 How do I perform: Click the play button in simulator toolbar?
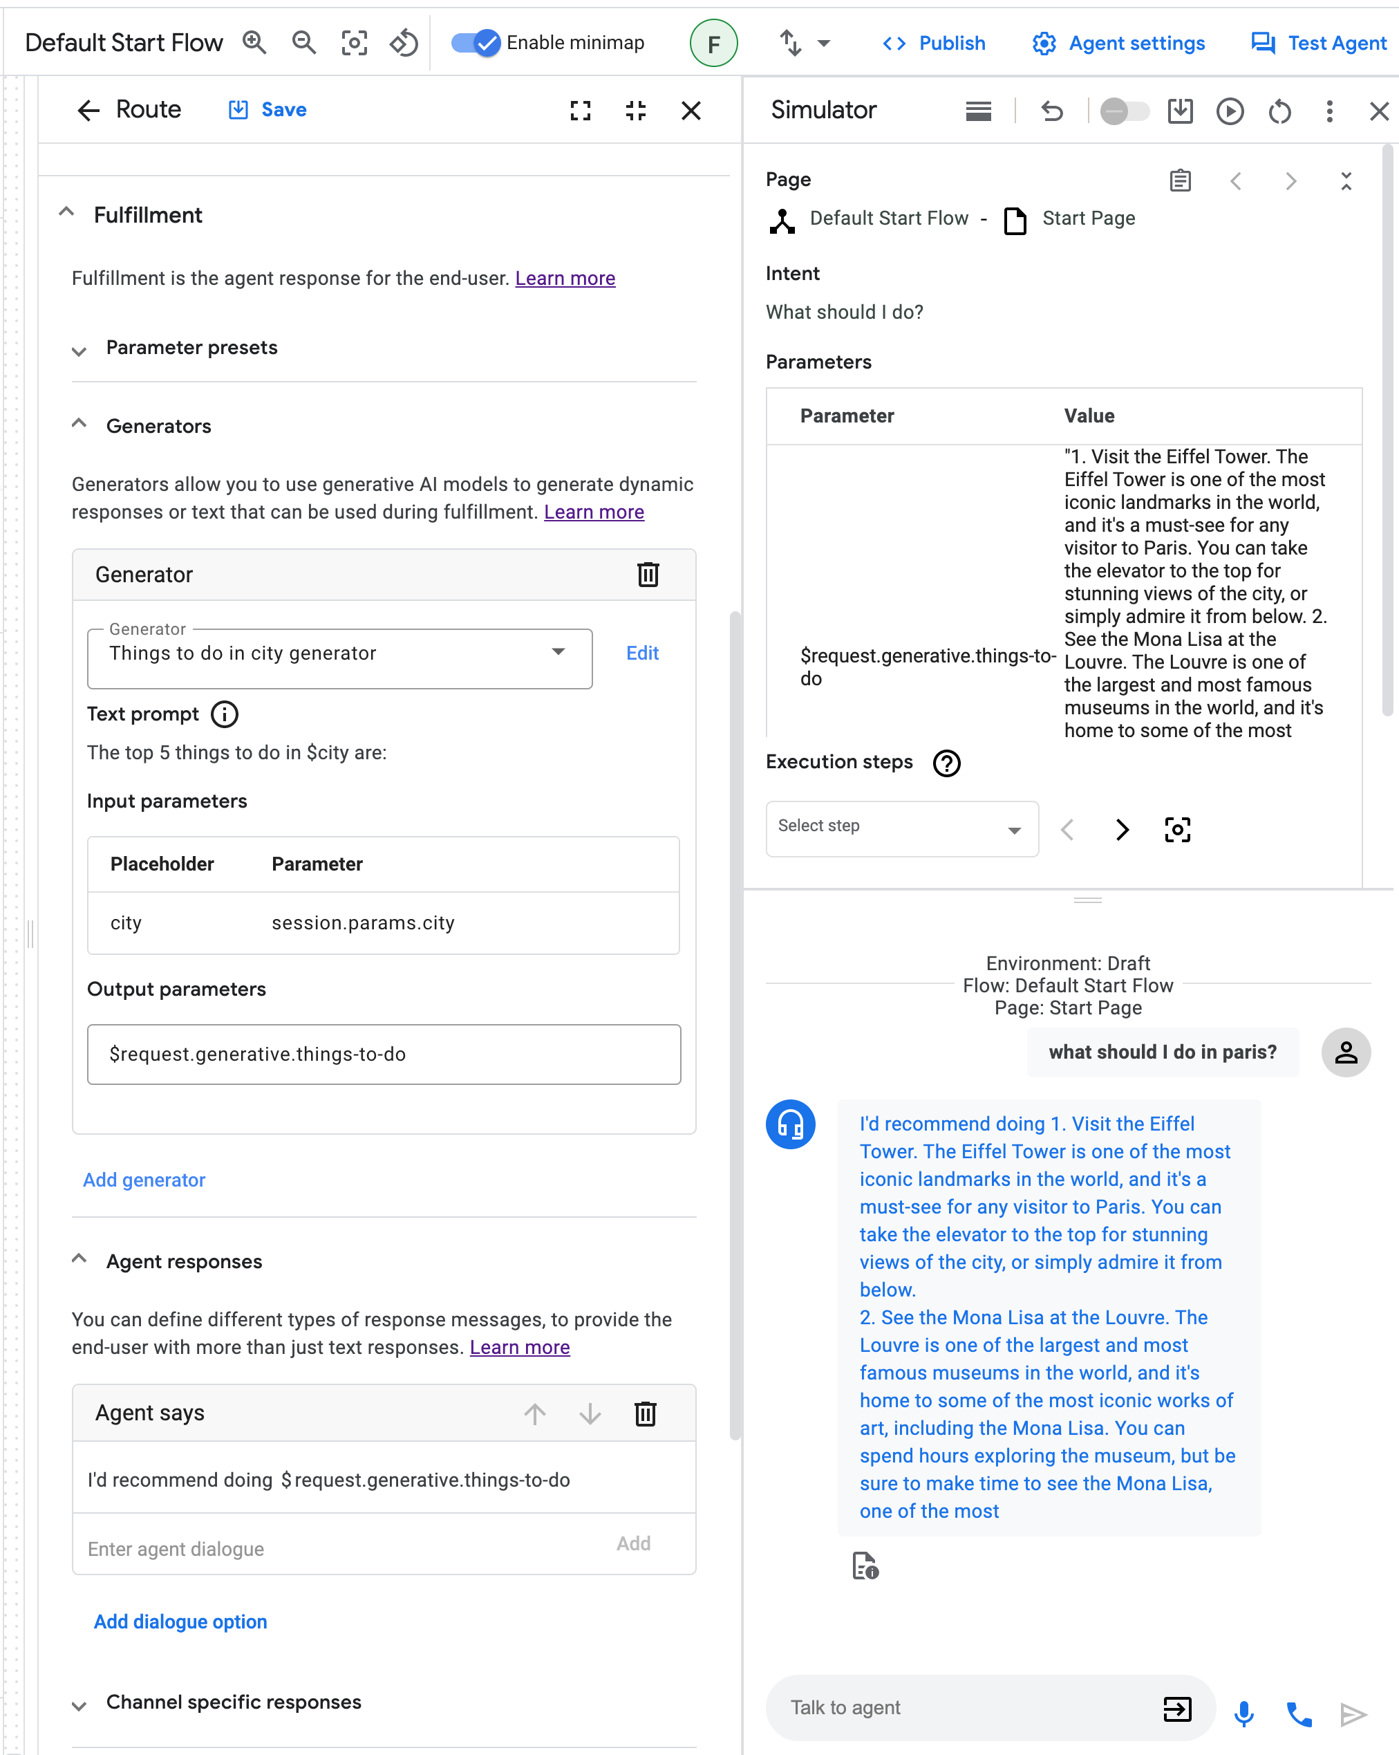[1229, 110]
